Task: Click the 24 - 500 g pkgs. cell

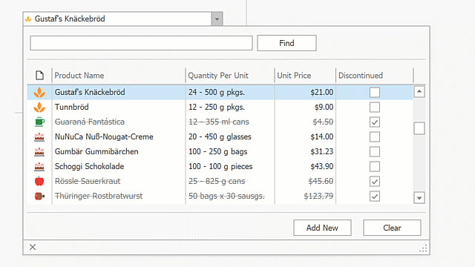Action: click(x=230, y=92)
